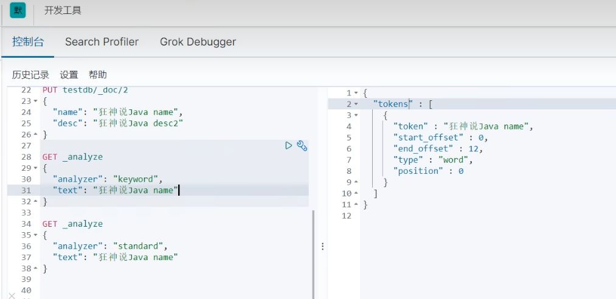Collapse the block at editor line 35
Image resolution: width=616 pixels, height=299 pixels.
pyautogui.click(x=35, y=235)
